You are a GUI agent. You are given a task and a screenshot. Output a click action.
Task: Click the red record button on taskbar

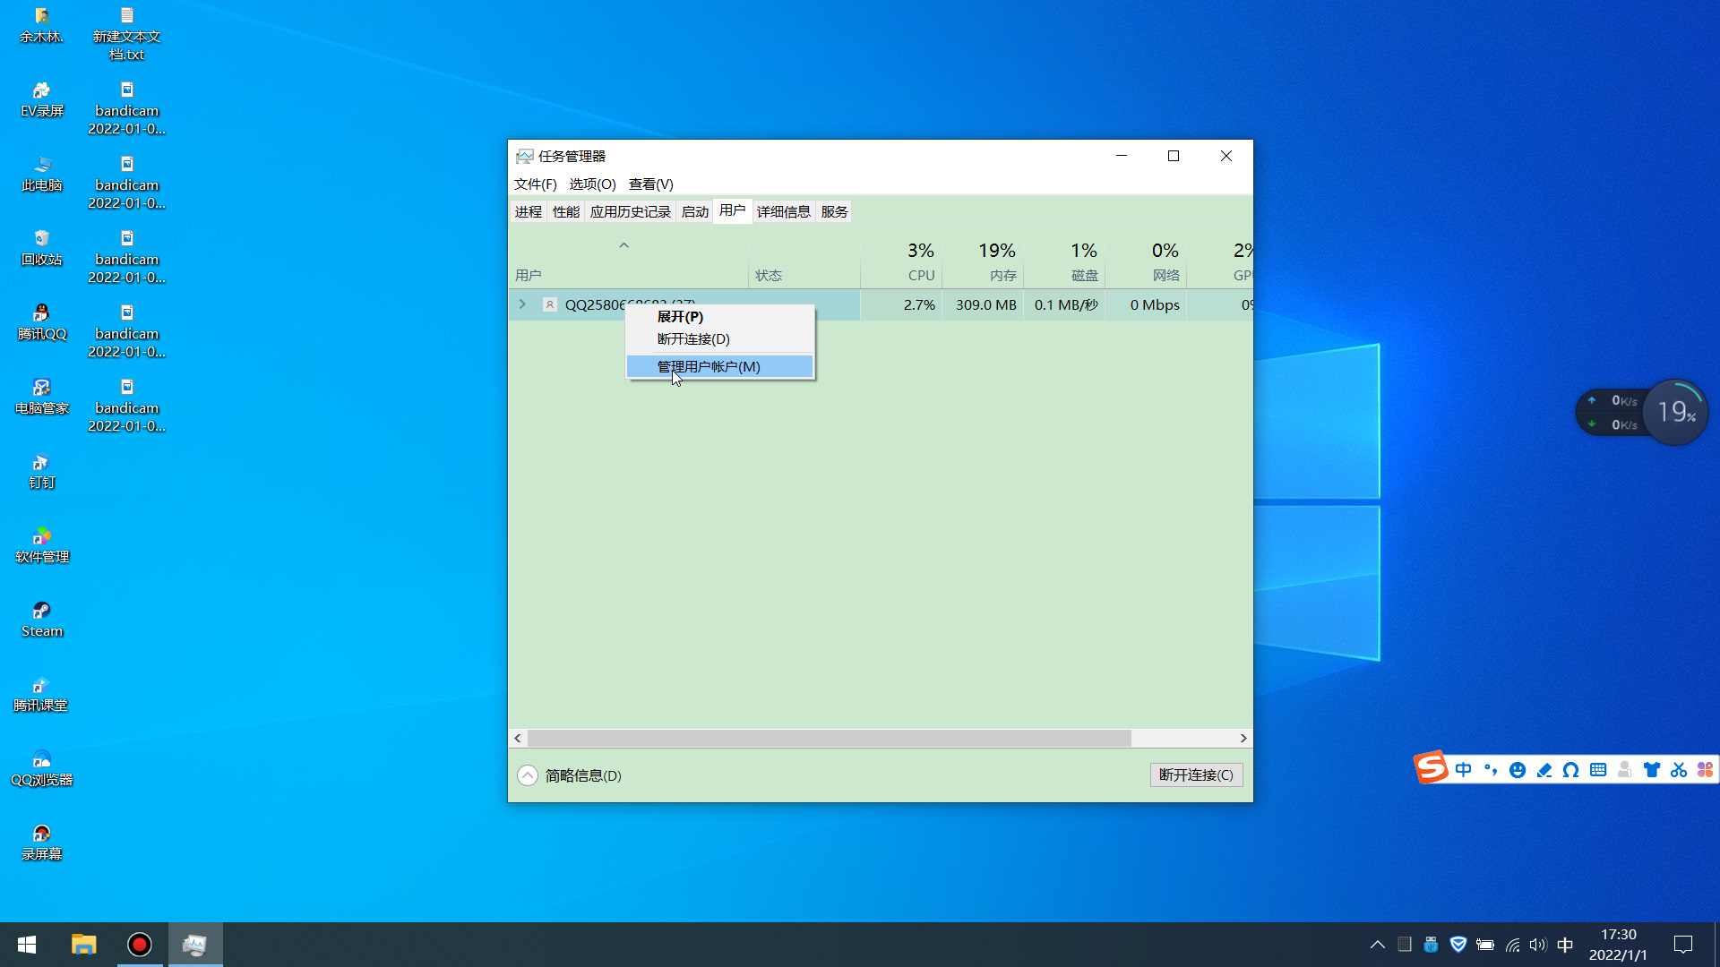coord(140,945)
